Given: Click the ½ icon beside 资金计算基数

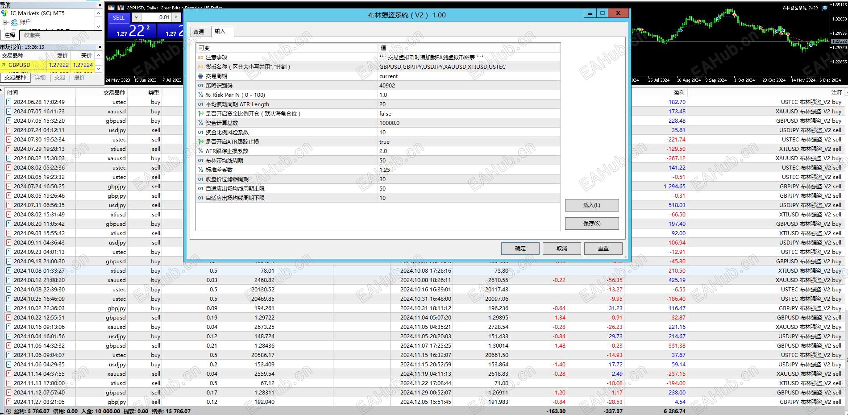Looking at the screenshot, I should click(200, 123).
